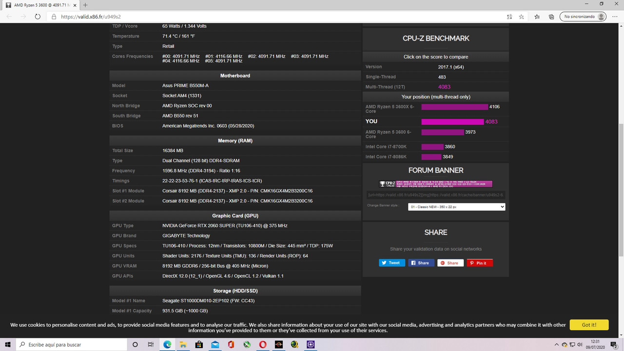Click the Microsoft Edge taskbar icon
This screenshot has width=624, height=351.
[167, 344]
